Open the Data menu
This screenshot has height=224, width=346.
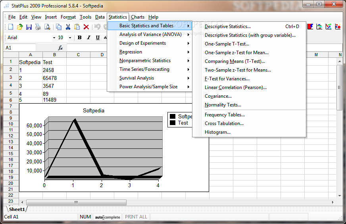(x=100, y=17)
